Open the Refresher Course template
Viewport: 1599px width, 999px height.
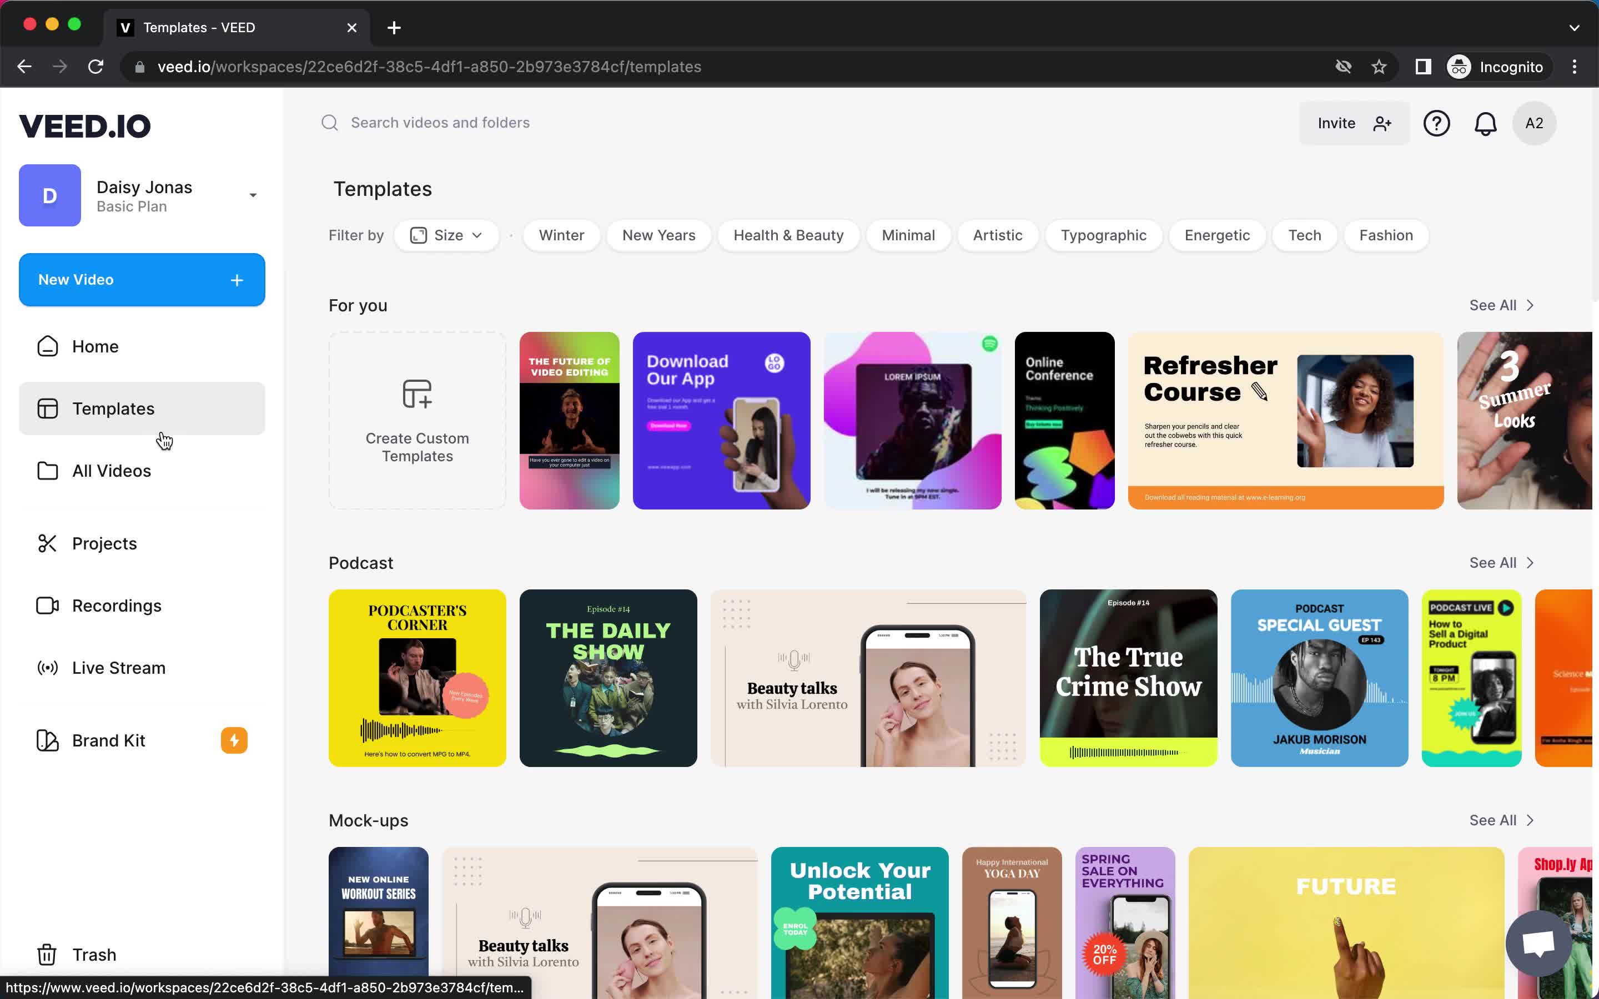tap(1286, 420)
